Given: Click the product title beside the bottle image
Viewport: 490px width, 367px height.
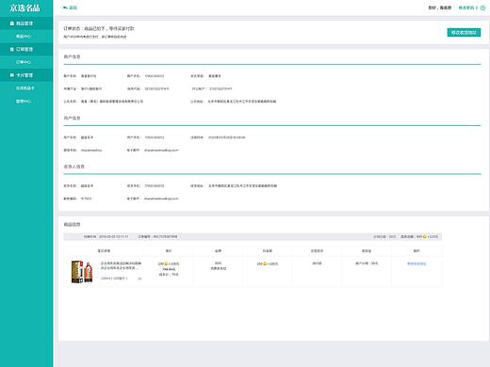Looking at the screenshot, I should tap(121, 265).
